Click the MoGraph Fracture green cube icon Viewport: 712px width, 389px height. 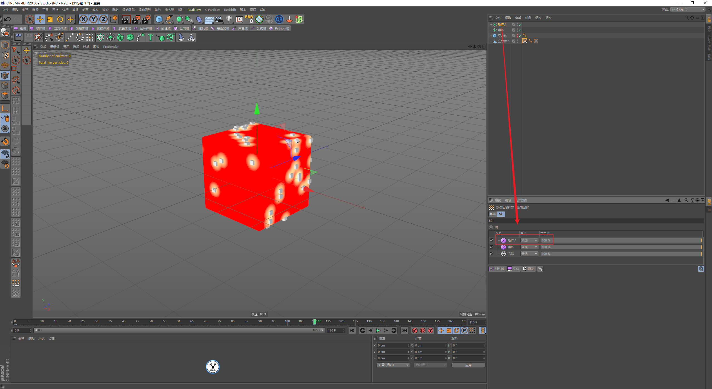coord(120,37)
